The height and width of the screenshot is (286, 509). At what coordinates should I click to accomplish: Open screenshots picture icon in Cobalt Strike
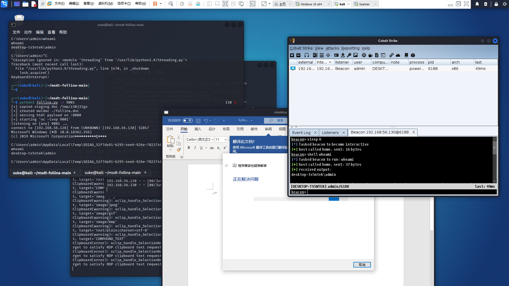(x=356, y=55)
